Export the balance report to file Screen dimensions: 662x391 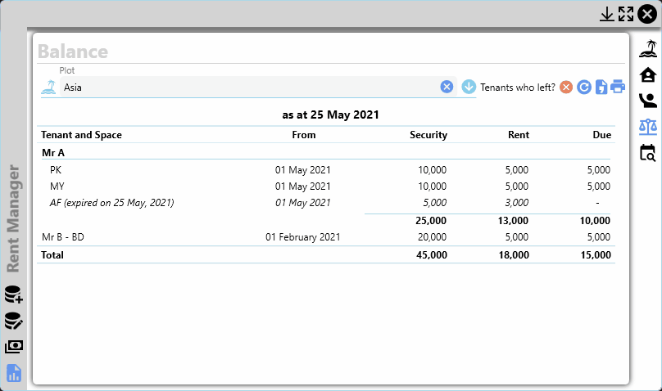point(601,88)
